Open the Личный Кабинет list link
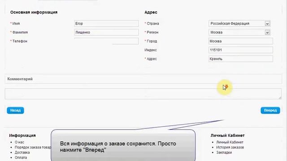Viewport: 287px width, 161px height. click(230, 142)
